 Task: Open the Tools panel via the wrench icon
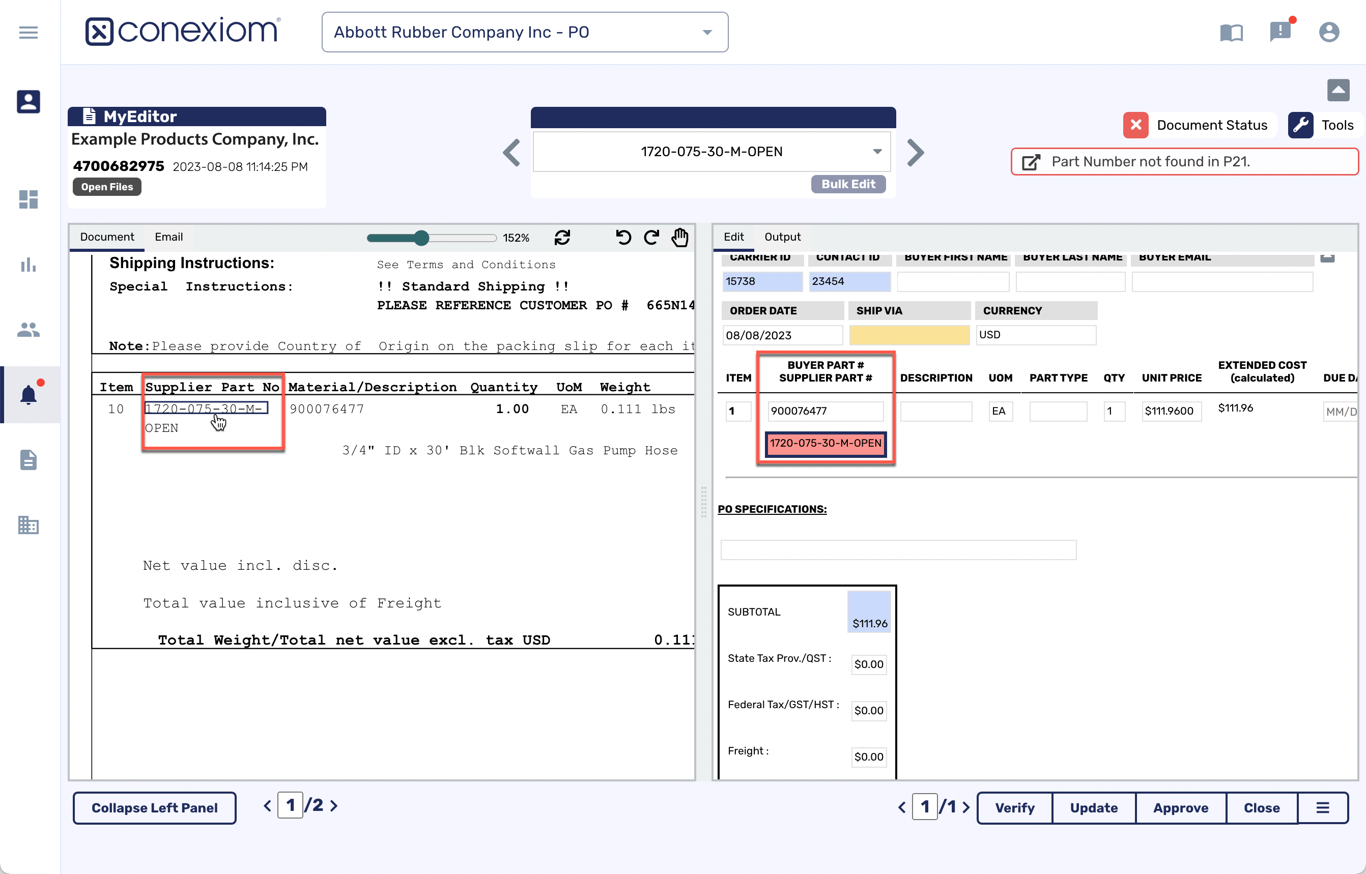1301,125
